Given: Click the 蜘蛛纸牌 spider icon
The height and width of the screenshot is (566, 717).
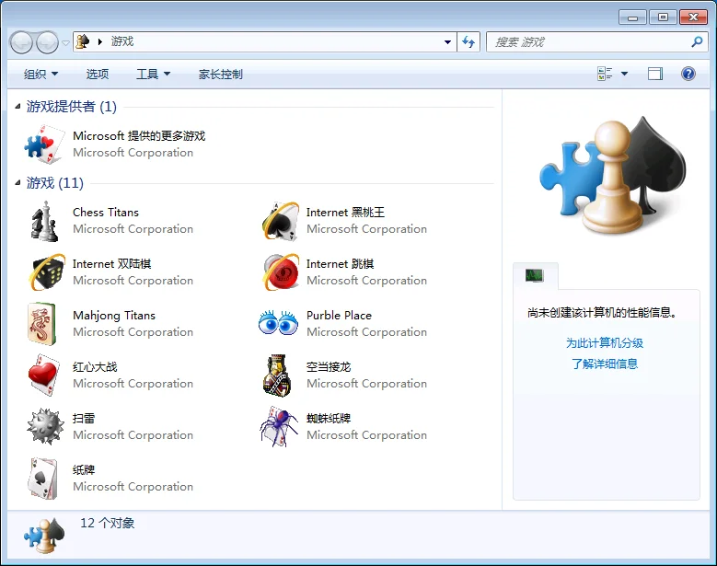Looking at the screenshot, I should (278, 427).
